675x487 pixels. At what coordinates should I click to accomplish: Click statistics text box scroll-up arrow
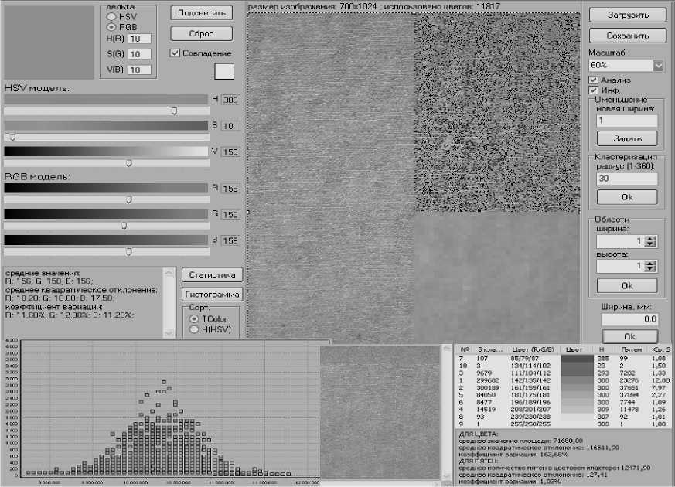point(169,273)
